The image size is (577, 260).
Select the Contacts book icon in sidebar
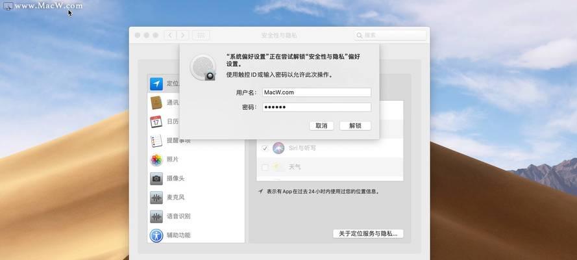click(x=156, y=103)
